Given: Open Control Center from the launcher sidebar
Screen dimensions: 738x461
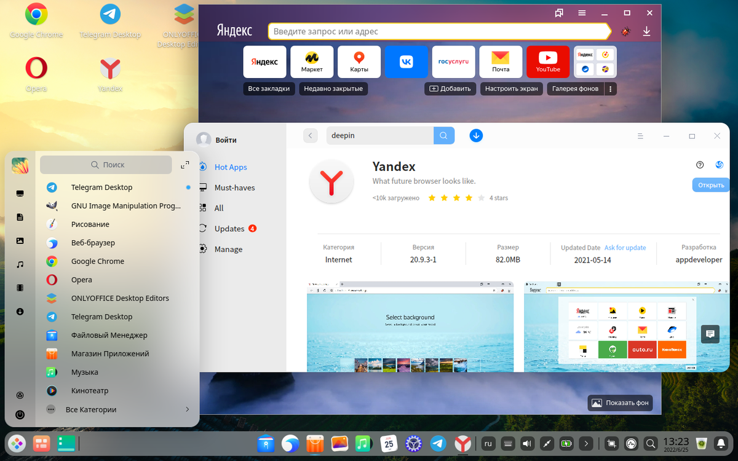Looking at the screenshot, I should [20, 395].
